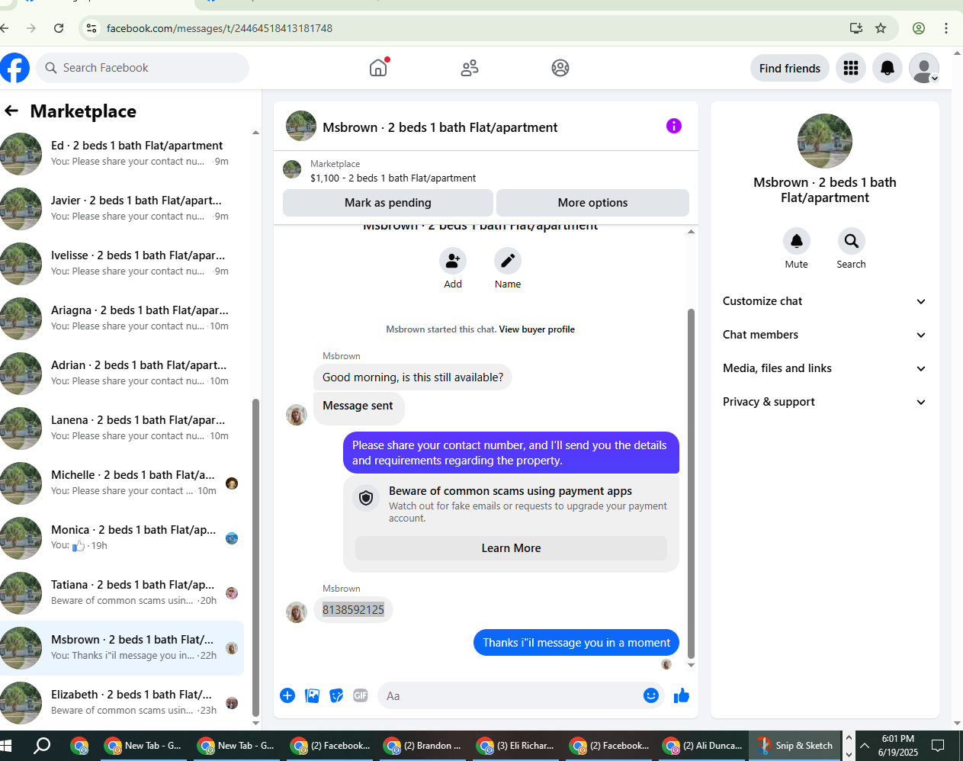Edit the chat name with pencil icon
Image resolution: width=963 pixels, height=761 pixels.
point(508,261)
